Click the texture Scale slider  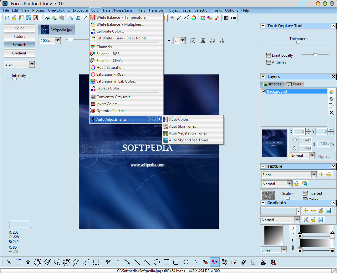[288, 198]
